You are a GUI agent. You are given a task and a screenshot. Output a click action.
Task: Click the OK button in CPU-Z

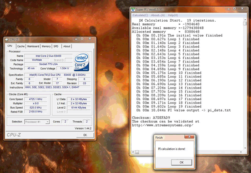click(85, 135)
